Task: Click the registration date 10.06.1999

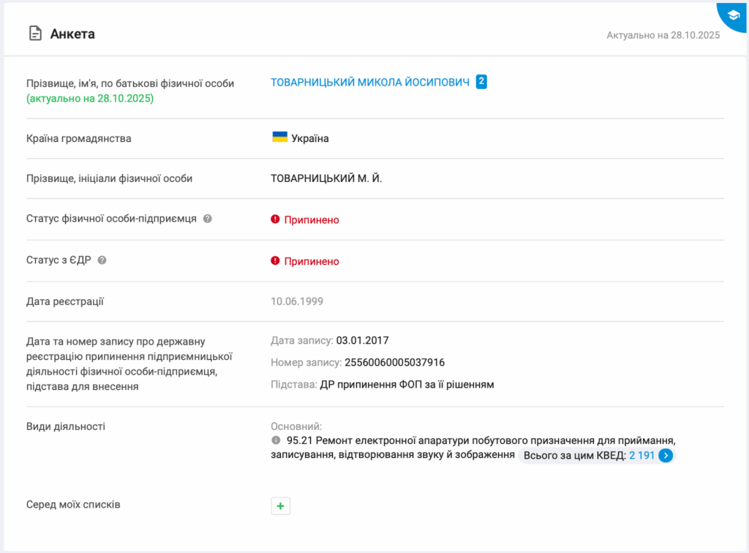Action: point(297,301)
